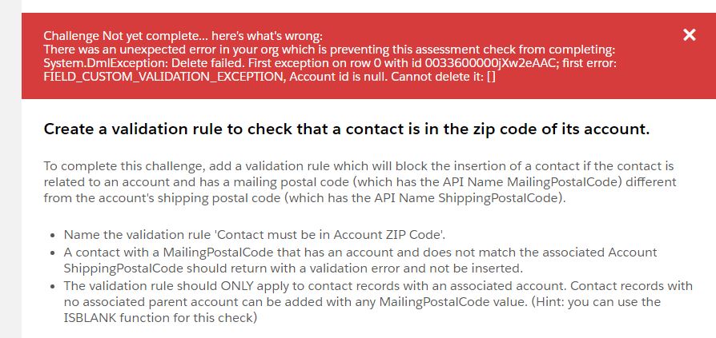Dismiss the red error banner
The height and width of the screenshot is (338, 716).
pyautogui.click(x=689, y=34)
